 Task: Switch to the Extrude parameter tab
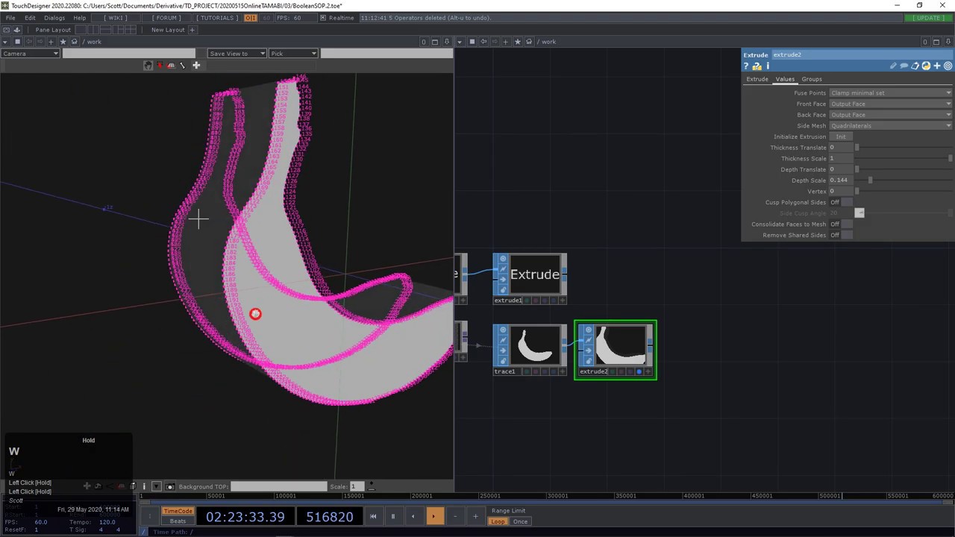coord(757,79)
